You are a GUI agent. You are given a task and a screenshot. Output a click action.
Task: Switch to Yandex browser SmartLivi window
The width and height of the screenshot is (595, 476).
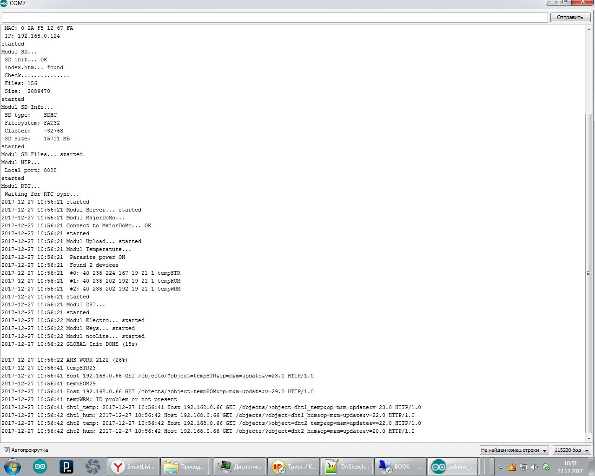(133, 467)
